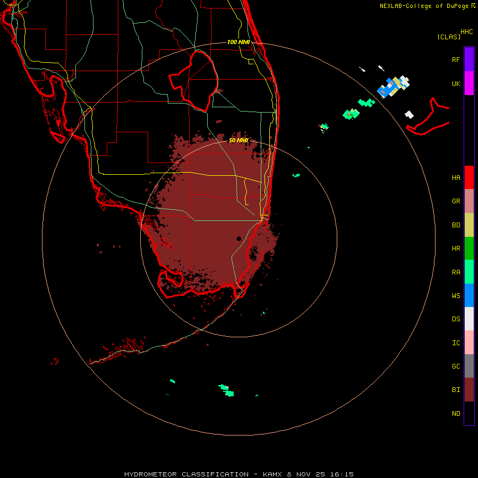Click the 8 NOV 25 date text
Screen dimensions: 478x478
306,474
